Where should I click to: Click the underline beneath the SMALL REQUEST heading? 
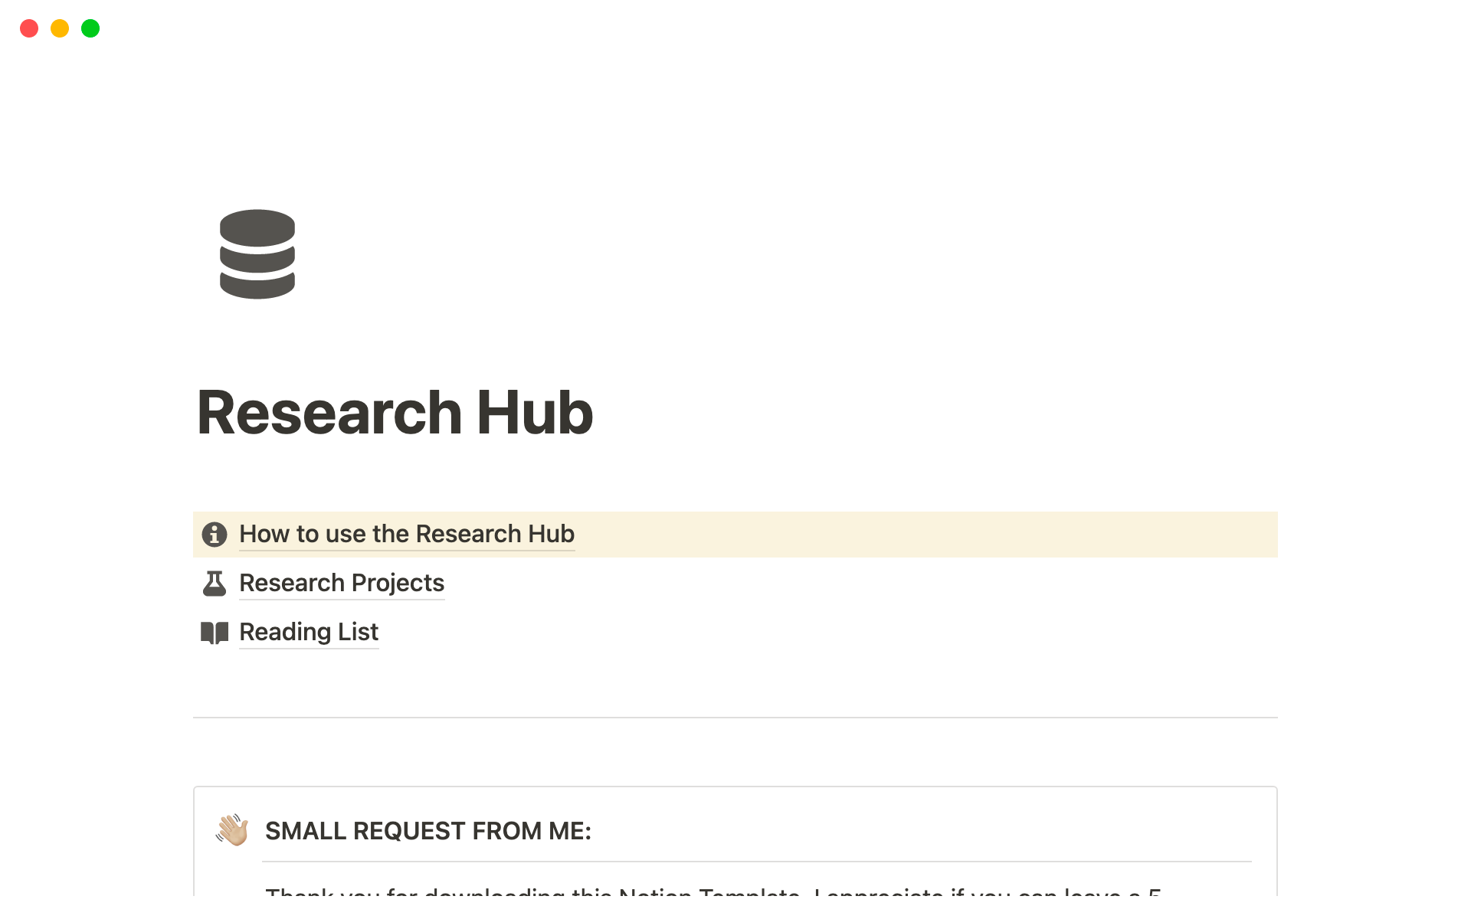[757, 862]
